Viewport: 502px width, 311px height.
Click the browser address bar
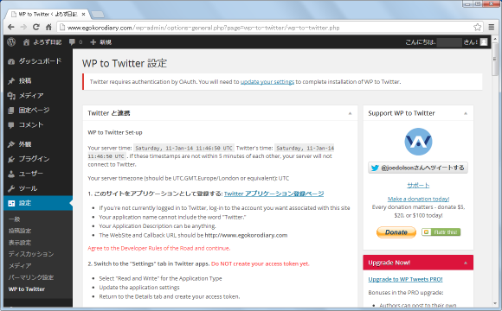(x=266, y=28)
